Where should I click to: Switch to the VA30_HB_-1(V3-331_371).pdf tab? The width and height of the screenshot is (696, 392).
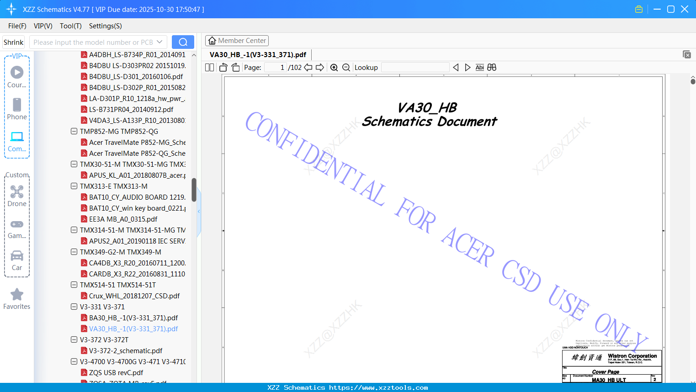(x=258, y=54)
